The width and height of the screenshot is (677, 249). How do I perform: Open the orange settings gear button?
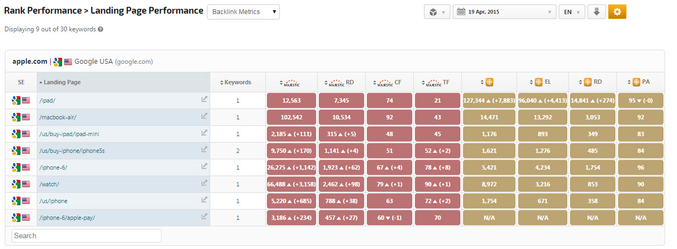click(617, 12)
